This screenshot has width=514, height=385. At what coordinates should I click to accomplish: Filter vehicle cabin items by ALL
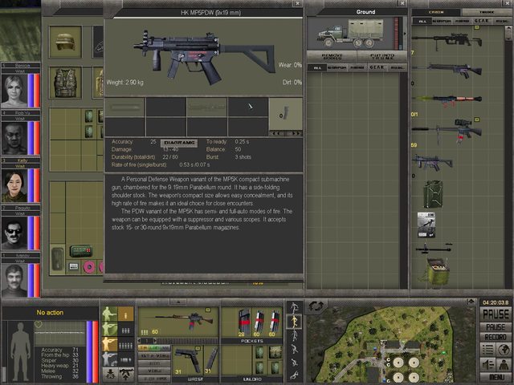(422, 21)
